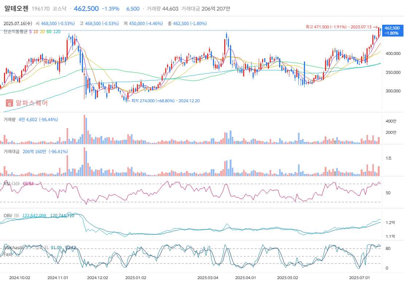Click the 최저 274,000 low annotation
404x283 pixels.
pos(163,101)
